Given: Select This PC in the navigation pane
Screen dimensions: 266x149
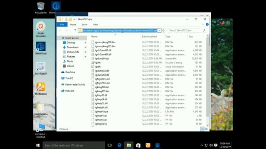Looking at the screenshot, I should click(x=69, y=78).
